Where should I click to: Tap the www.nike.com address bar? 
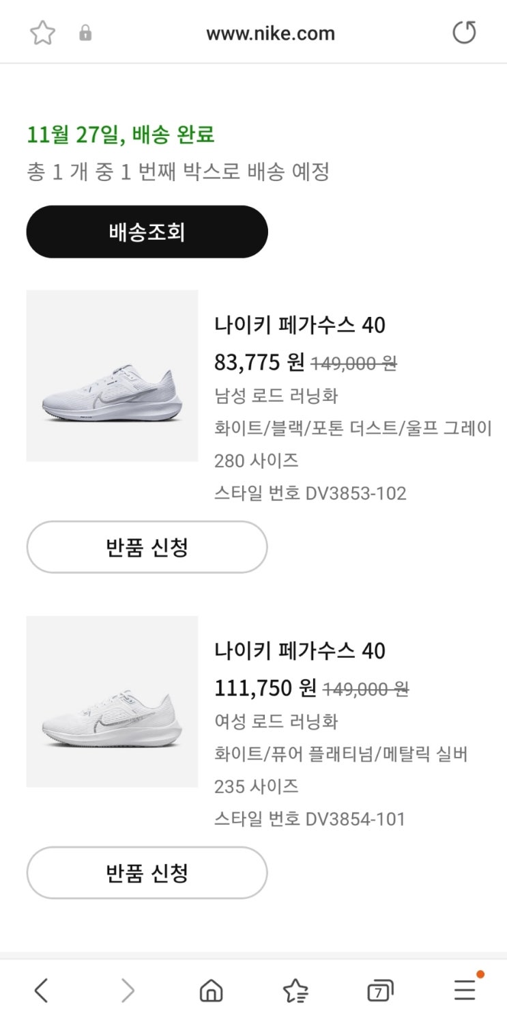(270, 33)
